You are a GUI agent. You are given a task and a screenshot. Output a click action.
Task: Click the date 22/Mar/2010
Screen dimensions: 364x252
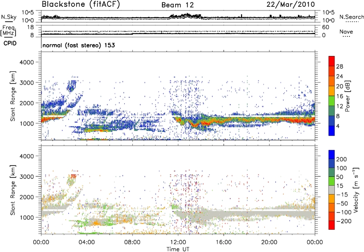[290, 5]
